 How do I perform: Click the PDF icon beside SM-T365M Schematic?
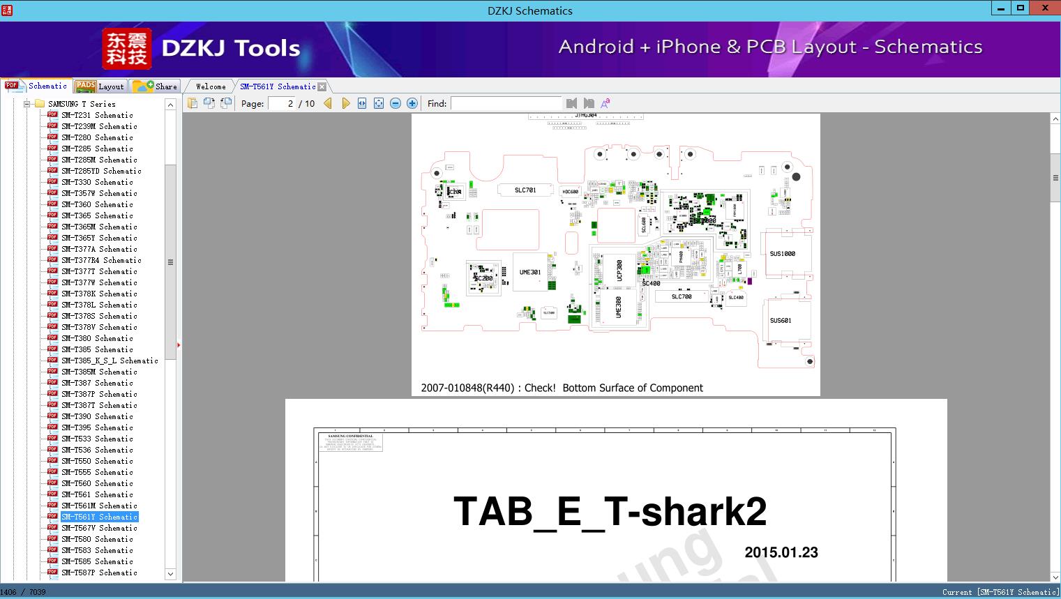pos(52,226)
